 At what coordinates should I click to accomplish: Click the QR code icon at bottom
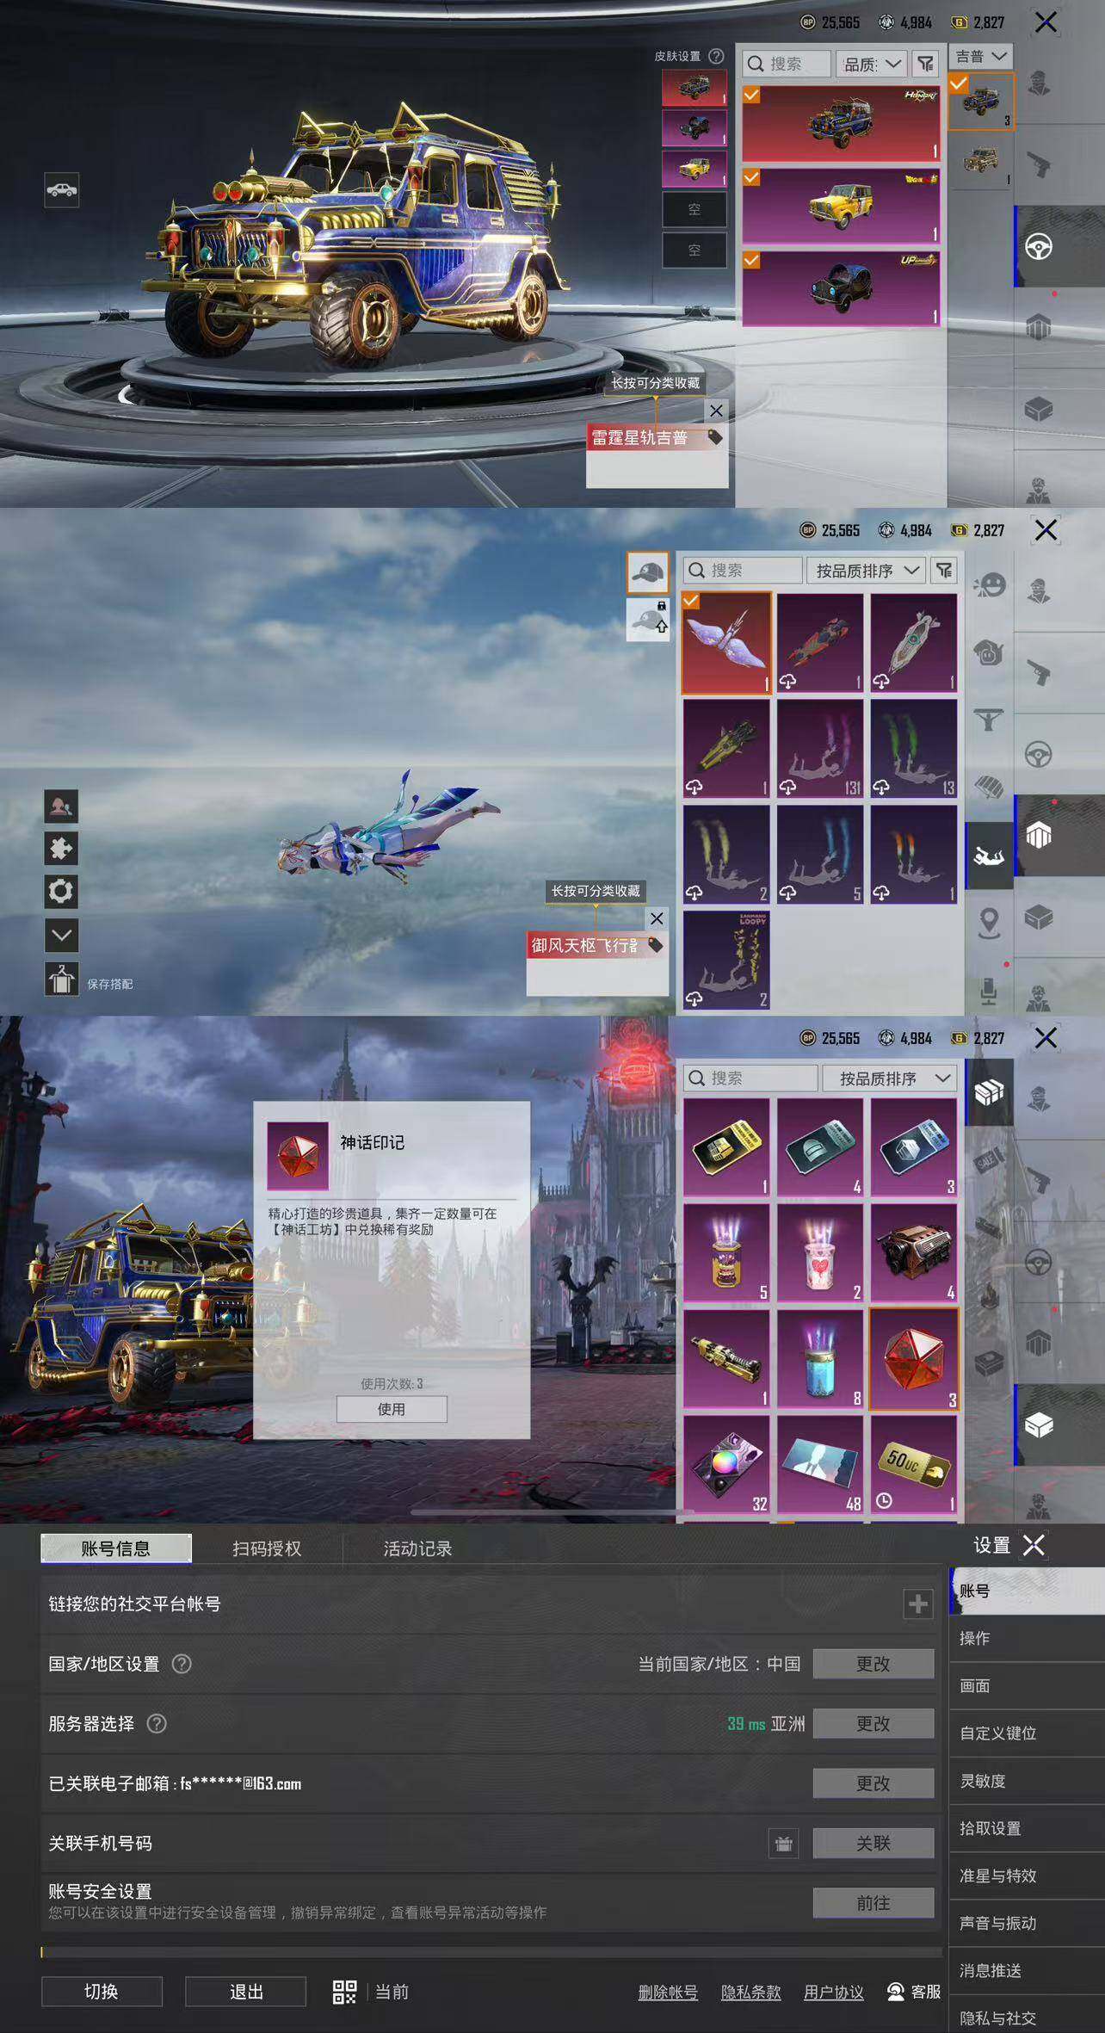tap(344, 1992)
